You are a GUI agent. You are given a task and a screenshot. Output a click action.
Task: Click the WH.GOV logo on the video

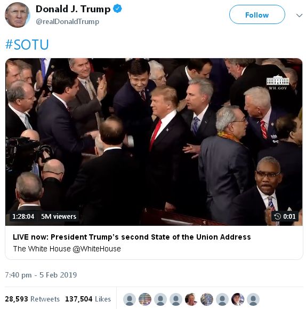click(x=278, y=82)
